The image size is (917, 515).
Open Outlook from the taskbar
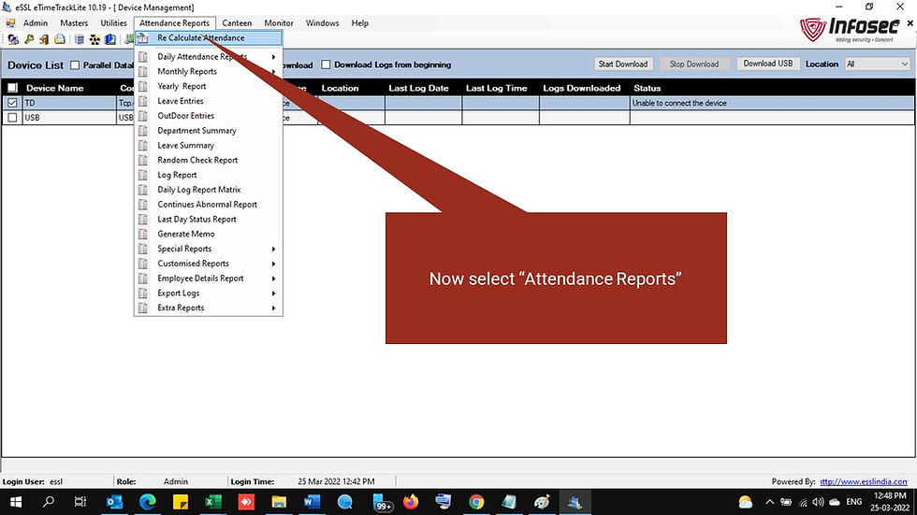(x=114, y=502)
